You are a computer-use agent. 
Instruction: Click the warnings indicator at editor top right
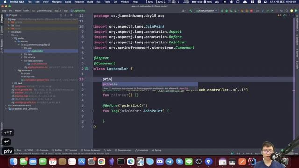coord(279,15)
